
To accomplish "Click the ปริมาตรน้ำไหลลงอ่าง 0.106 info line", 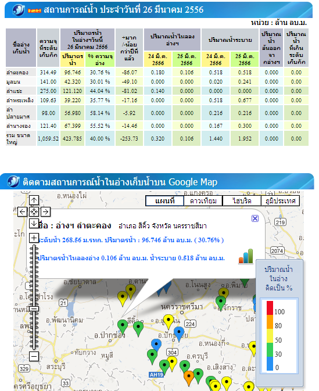I will click(131, 258).
